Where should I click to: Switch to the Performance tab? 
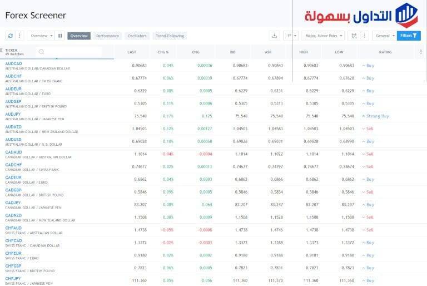click(107, 36)
